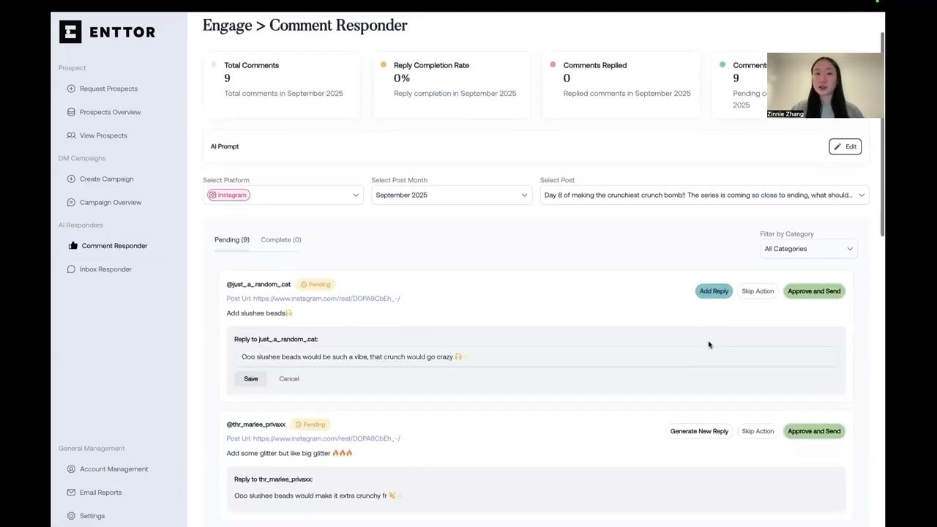The image size is (937, 527).
Task: Click the Instagram logo in platform chip
Action: [213, 195]
